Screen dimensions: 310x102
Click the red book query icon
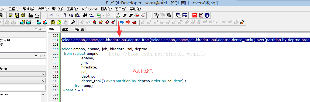tap(94, 22)
